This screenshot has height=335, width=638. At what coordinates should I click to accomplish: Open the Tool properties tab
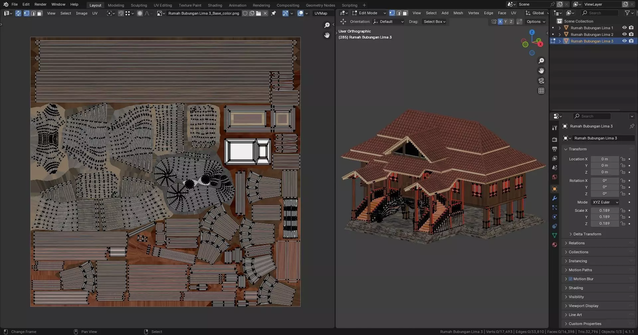[554, 128]
